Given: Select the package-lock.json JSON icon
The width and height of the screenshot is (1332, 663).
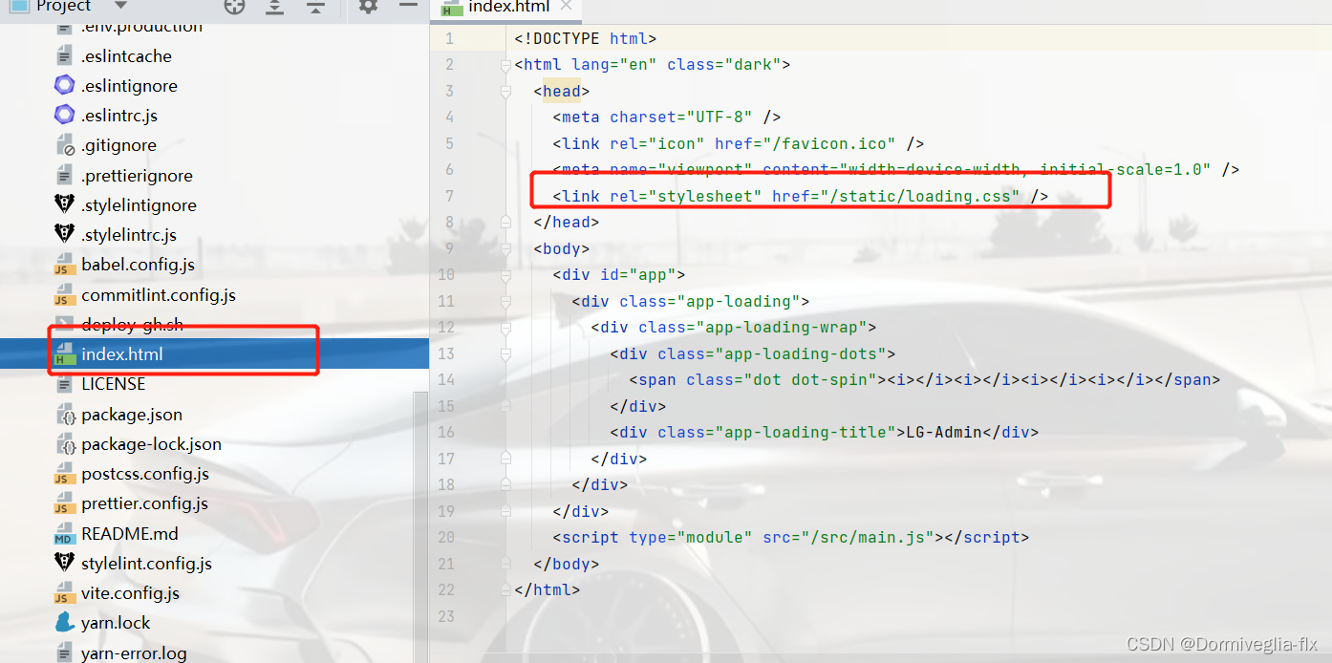Looking at the screenshot, I should click(64, 443).
